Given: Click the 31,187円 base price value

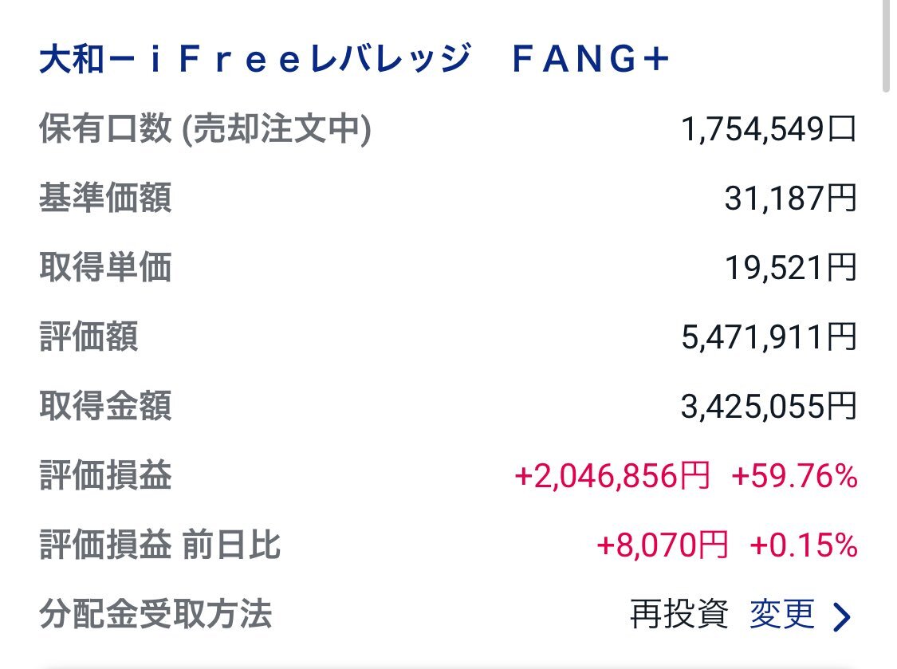Looking at the screenshot, I should coord(791,199).
